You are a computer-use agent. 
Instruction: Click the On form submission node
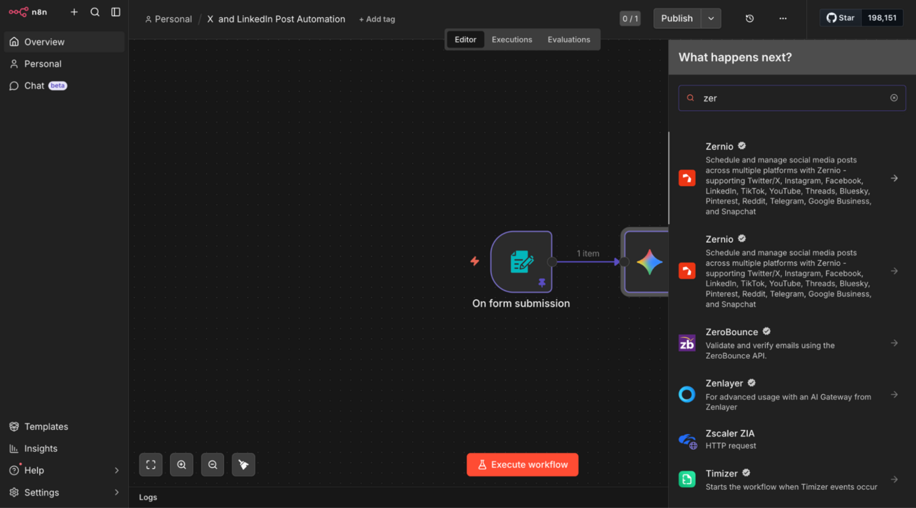click(x=521, y=262)
